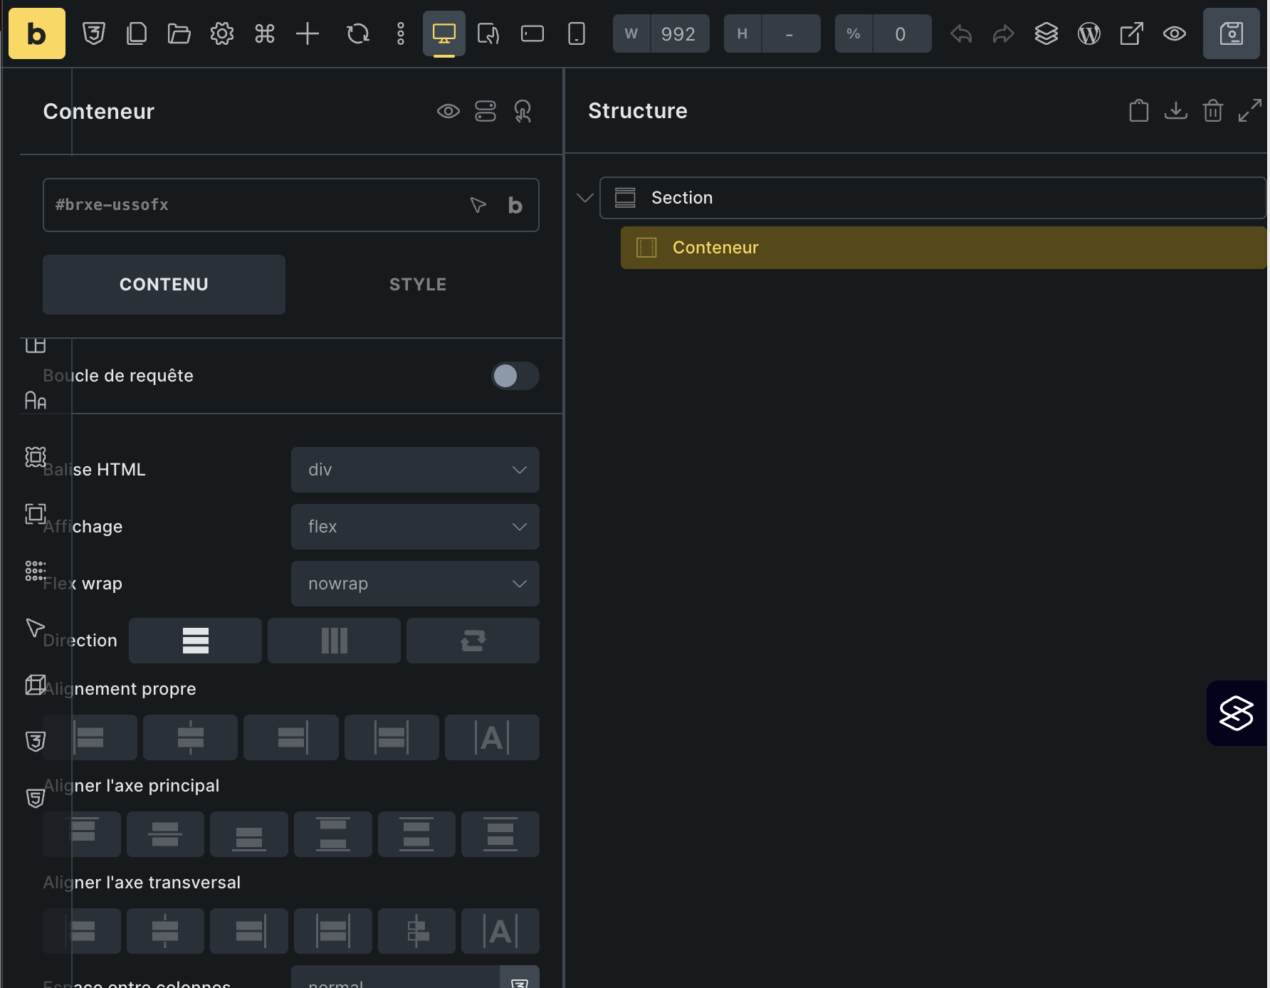Set cross axis alignment to baseline A icon
This screenshot has width=1270, height=988.
[x=500, y=931]
